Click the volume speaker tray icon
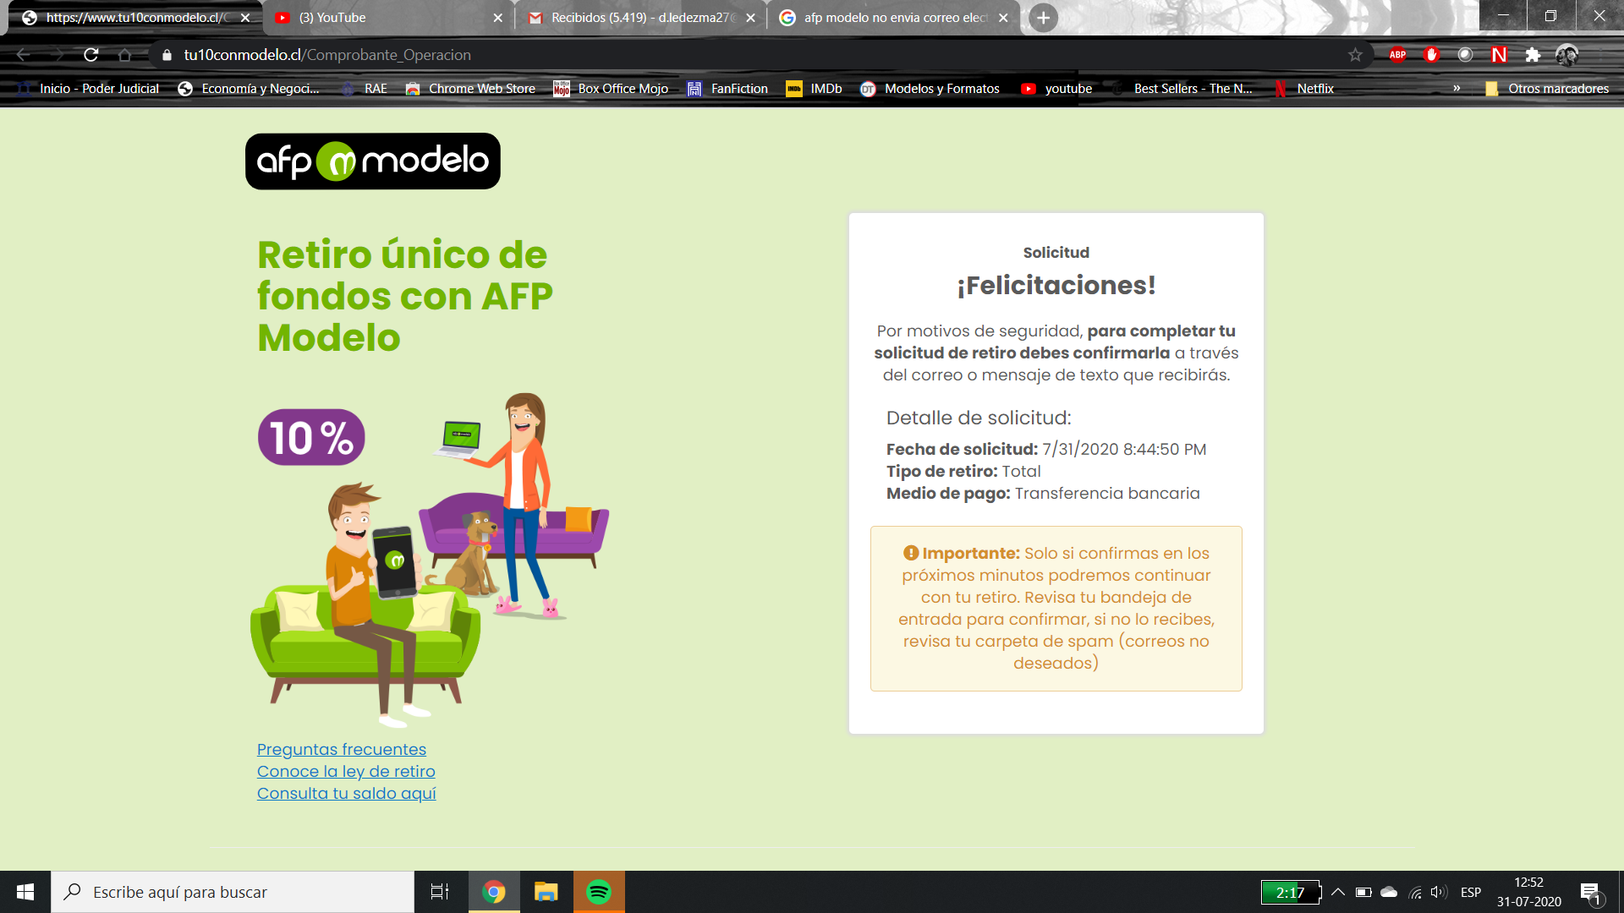This screenshot has width=1624, height=913. click(1438, 892)
